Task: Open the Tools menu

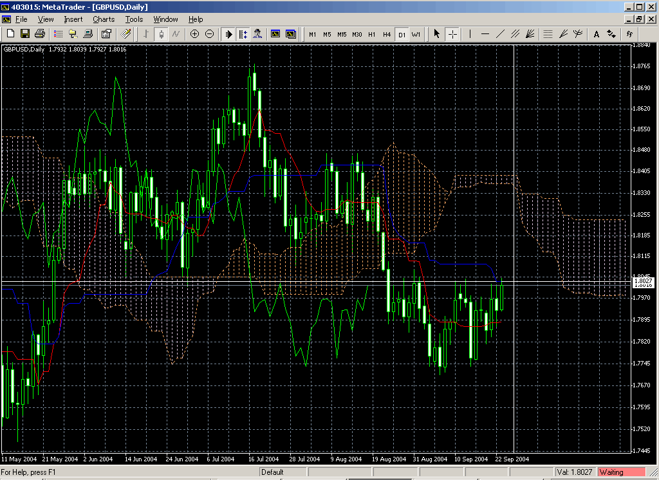Action: pyautogui.click(x=134, y=19)
